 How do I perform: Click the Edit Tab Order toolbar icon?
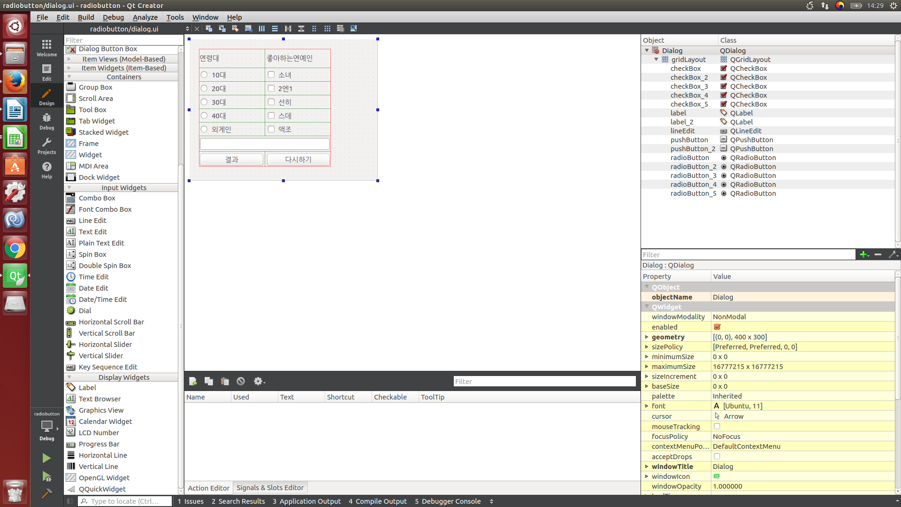point(249,29)
